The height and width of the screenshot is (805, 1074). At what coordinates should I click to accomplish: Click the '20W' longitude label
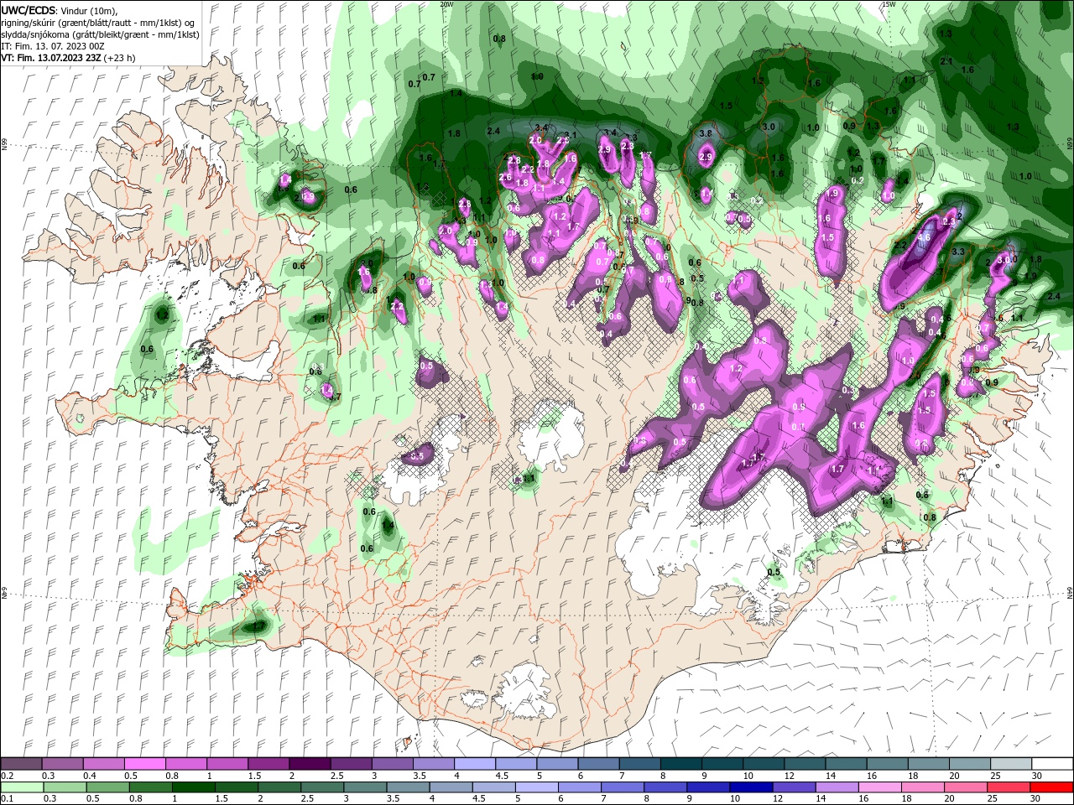[446, 4]
